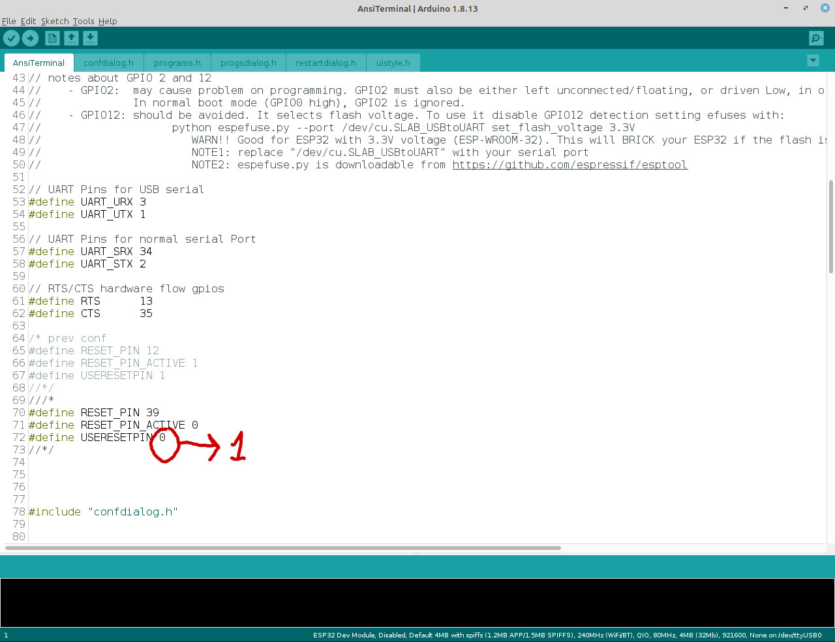The image size is (835, 642).
Task: Follow the github.com/espressif/esptool link
Action: point(570,164)
